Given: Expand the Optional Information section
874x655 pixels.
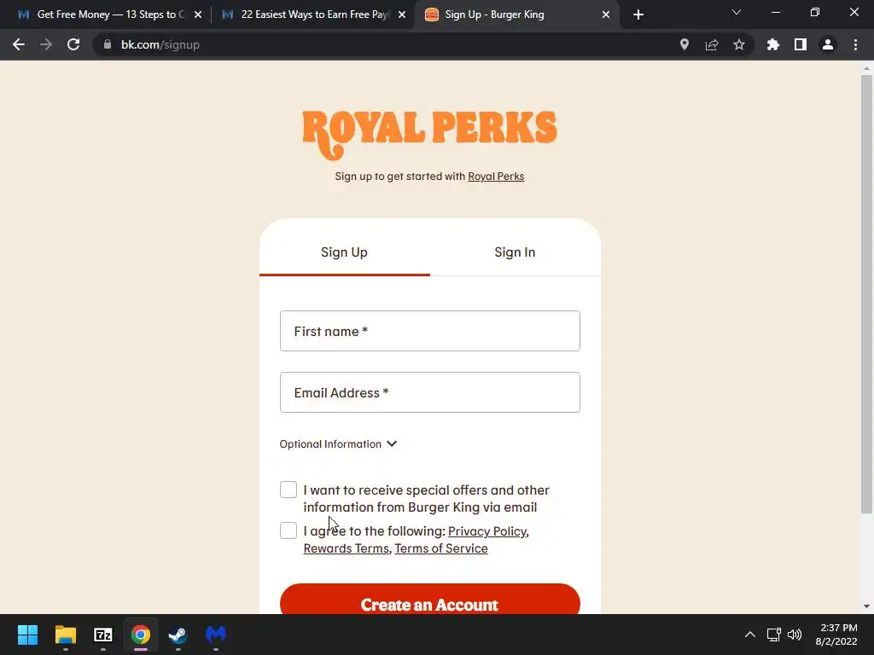Looking at the screenshot, I should (x=338, y=443).
